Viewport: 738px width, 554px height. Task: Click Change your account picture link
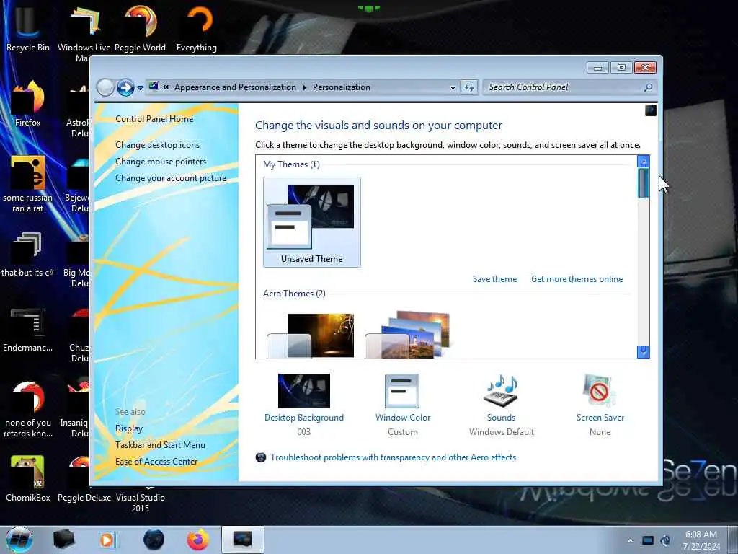[x=170, y=178]
